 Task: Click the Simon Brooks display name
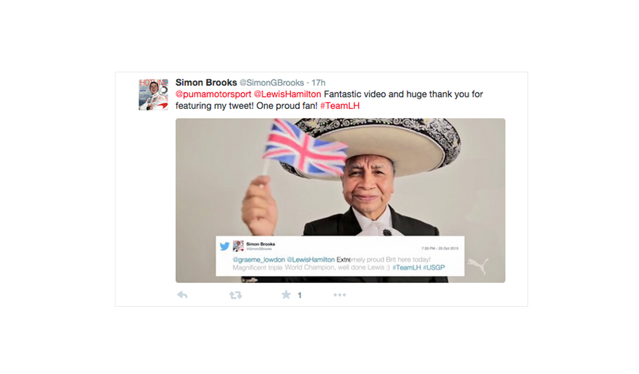pyautogui.click(x=206, y=82)
